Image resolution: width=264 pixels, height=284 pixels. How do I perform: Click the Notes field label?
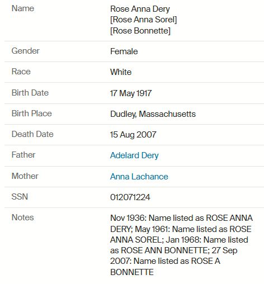point(22,217)
